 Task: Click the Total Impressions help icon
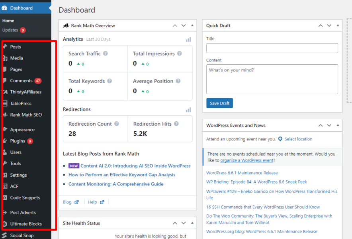(180, 53)
